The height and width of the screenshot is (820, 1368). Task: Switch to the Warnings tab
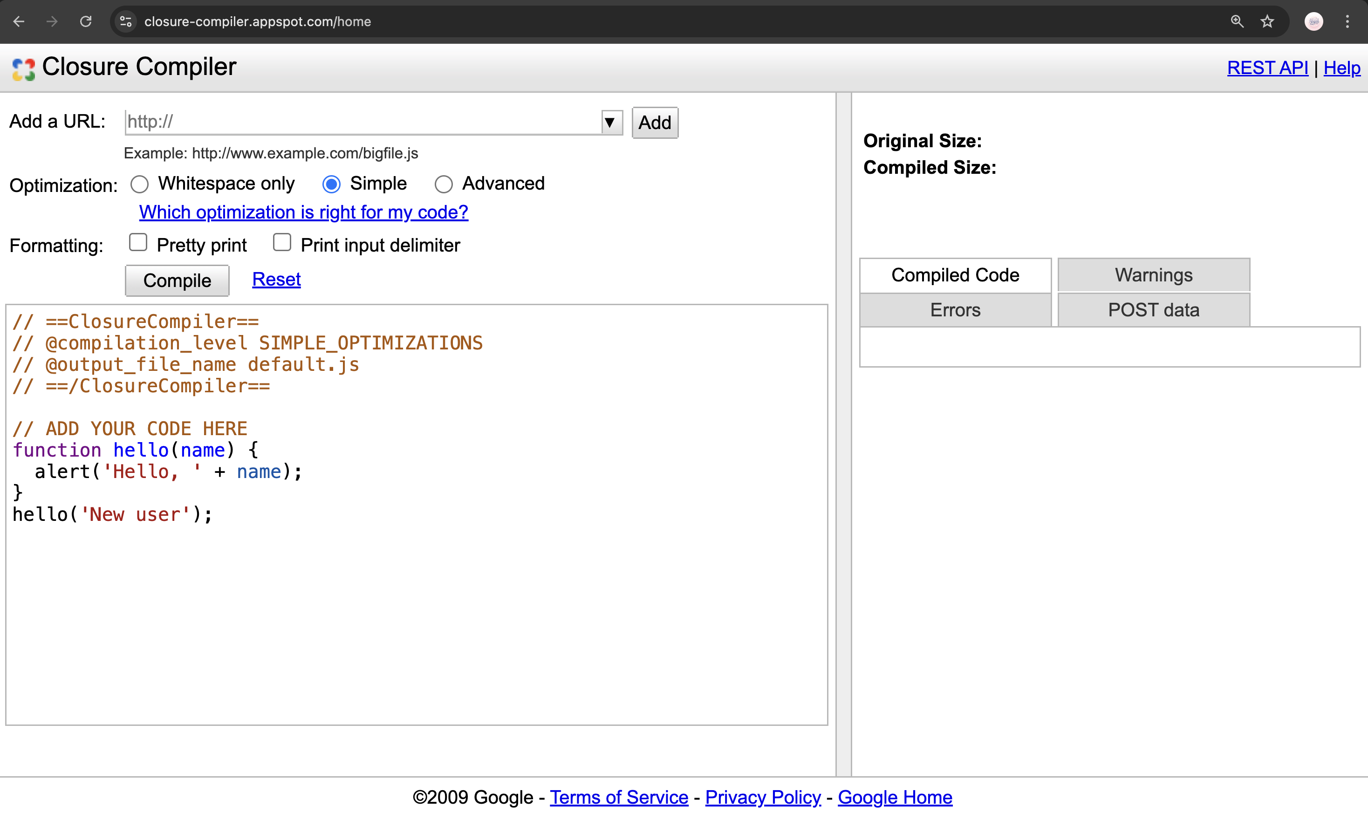(1153, 275)
